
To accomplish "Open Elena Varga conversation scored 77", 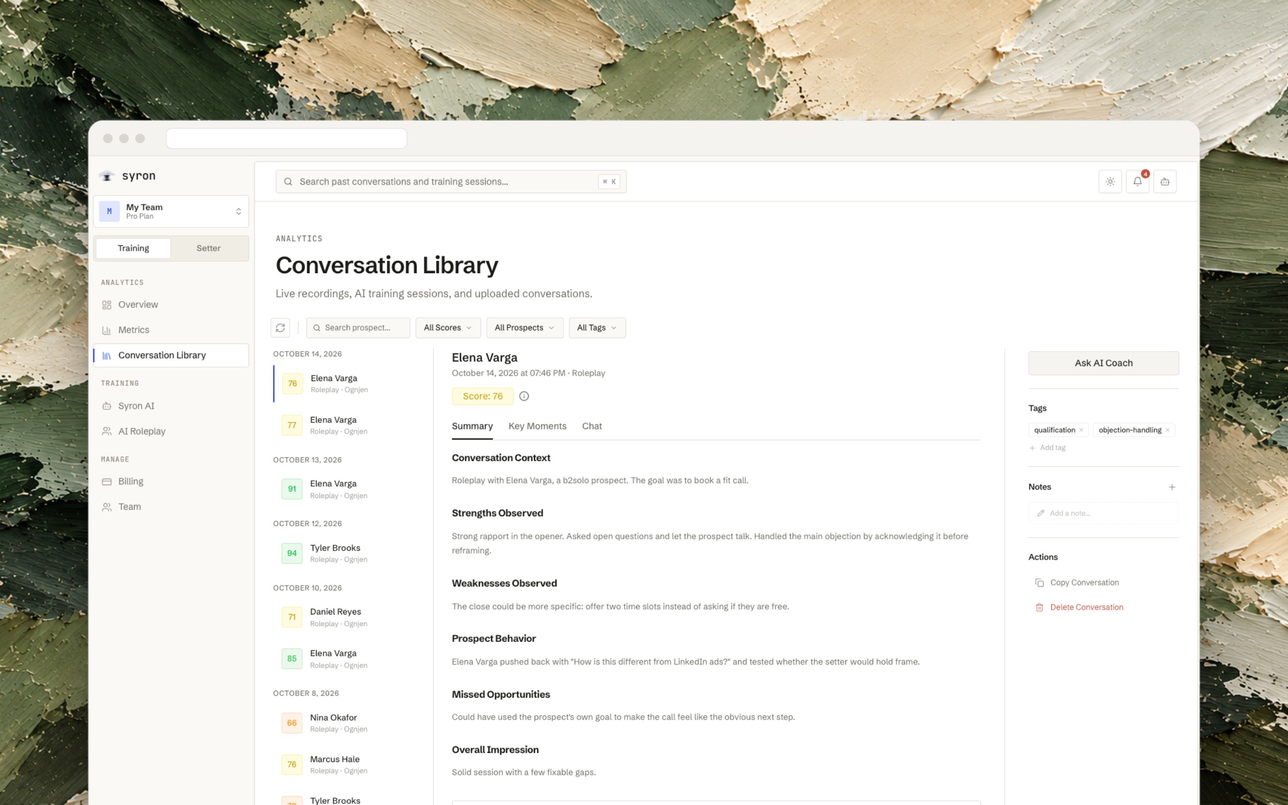I will tap(350, 425).
